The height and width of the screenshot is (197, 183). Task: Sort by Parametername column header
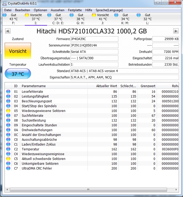pos(54,86)
